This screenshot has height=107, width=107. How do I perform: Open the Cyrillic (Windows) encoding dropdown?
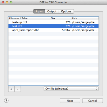pyautogui.click(x=71, y=89)
